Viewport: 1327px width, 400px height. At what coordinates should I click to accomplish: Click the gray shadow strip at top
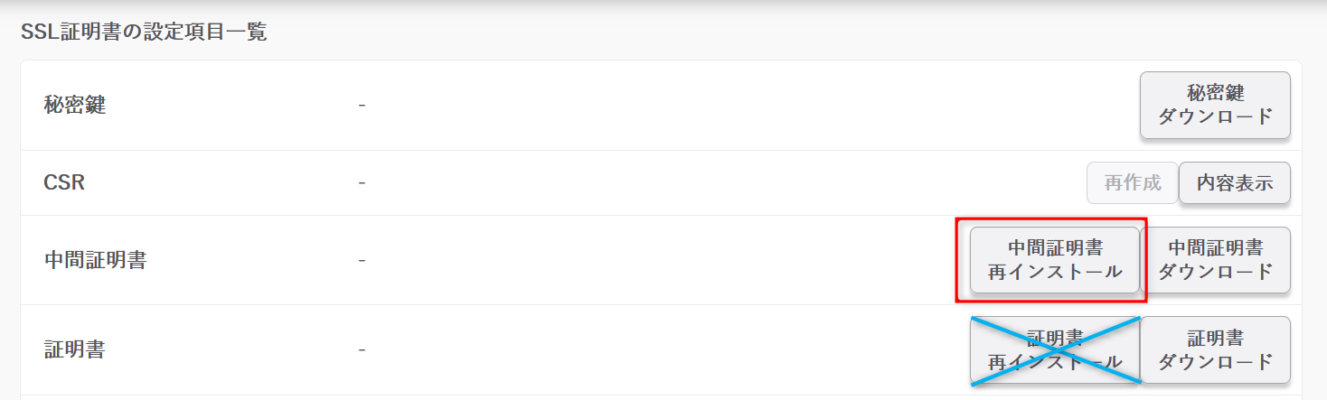coord(663,4)
